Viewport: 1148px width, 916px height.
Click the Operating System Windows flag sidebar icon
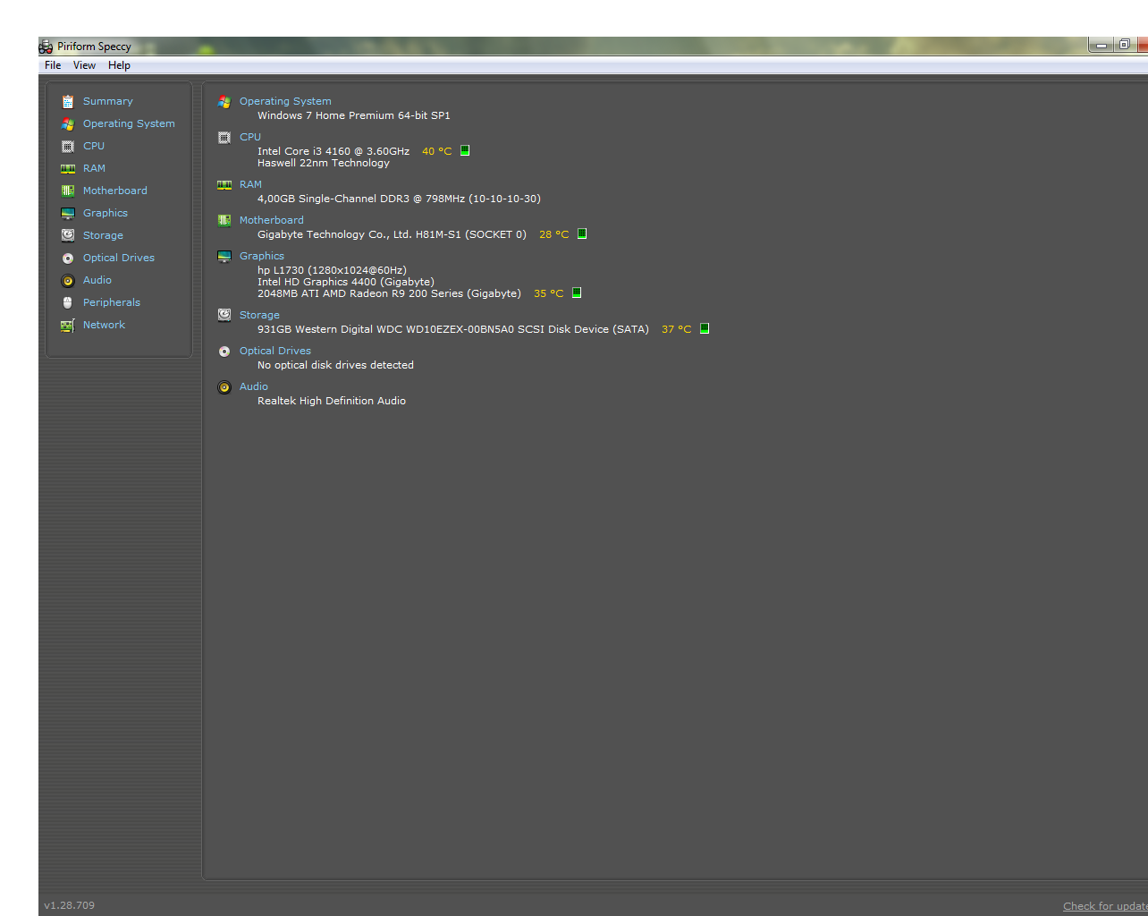pos(68,123)
